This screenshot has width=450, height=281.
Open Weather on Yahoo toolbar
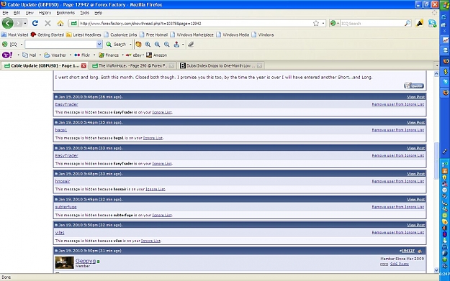(x=55, y=55)
